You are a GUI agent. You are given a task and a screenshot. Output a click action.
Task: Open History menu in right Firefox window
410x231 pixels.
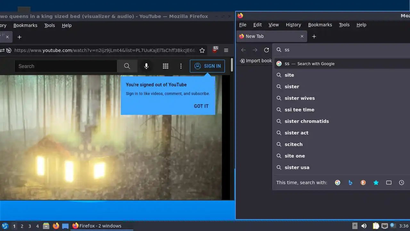tap(293, 25)
